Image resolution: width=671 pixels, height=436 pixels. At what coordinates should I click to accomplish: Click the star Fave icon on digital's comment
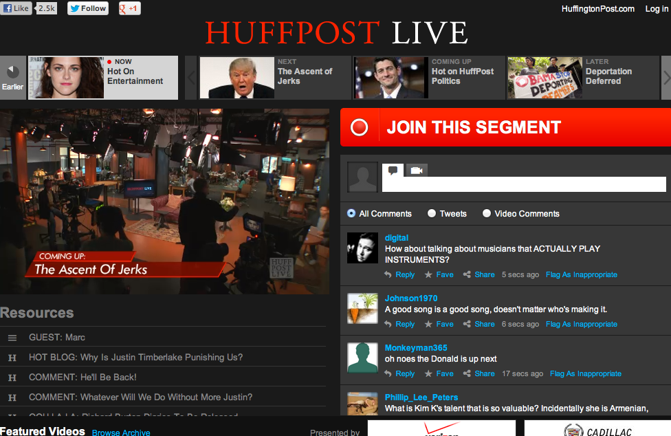click(x=428, y=274)
